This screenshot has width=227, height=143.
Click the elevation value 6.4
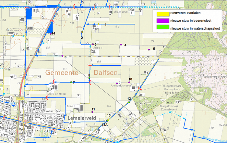point(117,27)
